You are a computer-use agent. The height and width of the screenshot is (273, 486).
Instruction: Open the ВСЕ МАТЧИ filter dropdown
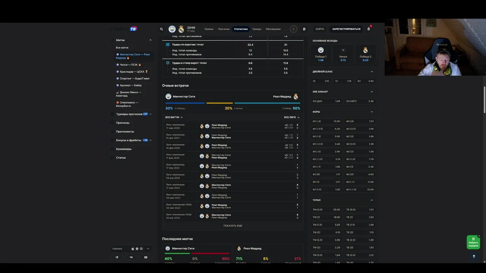(x=174, y=118)
